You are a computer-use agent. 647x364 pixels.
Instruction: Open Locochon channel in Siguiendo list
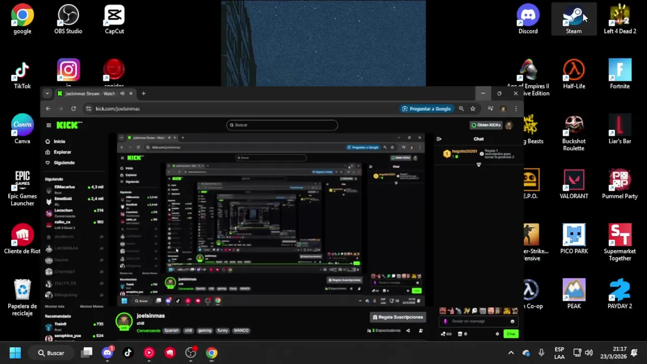[x=74, y=212]
